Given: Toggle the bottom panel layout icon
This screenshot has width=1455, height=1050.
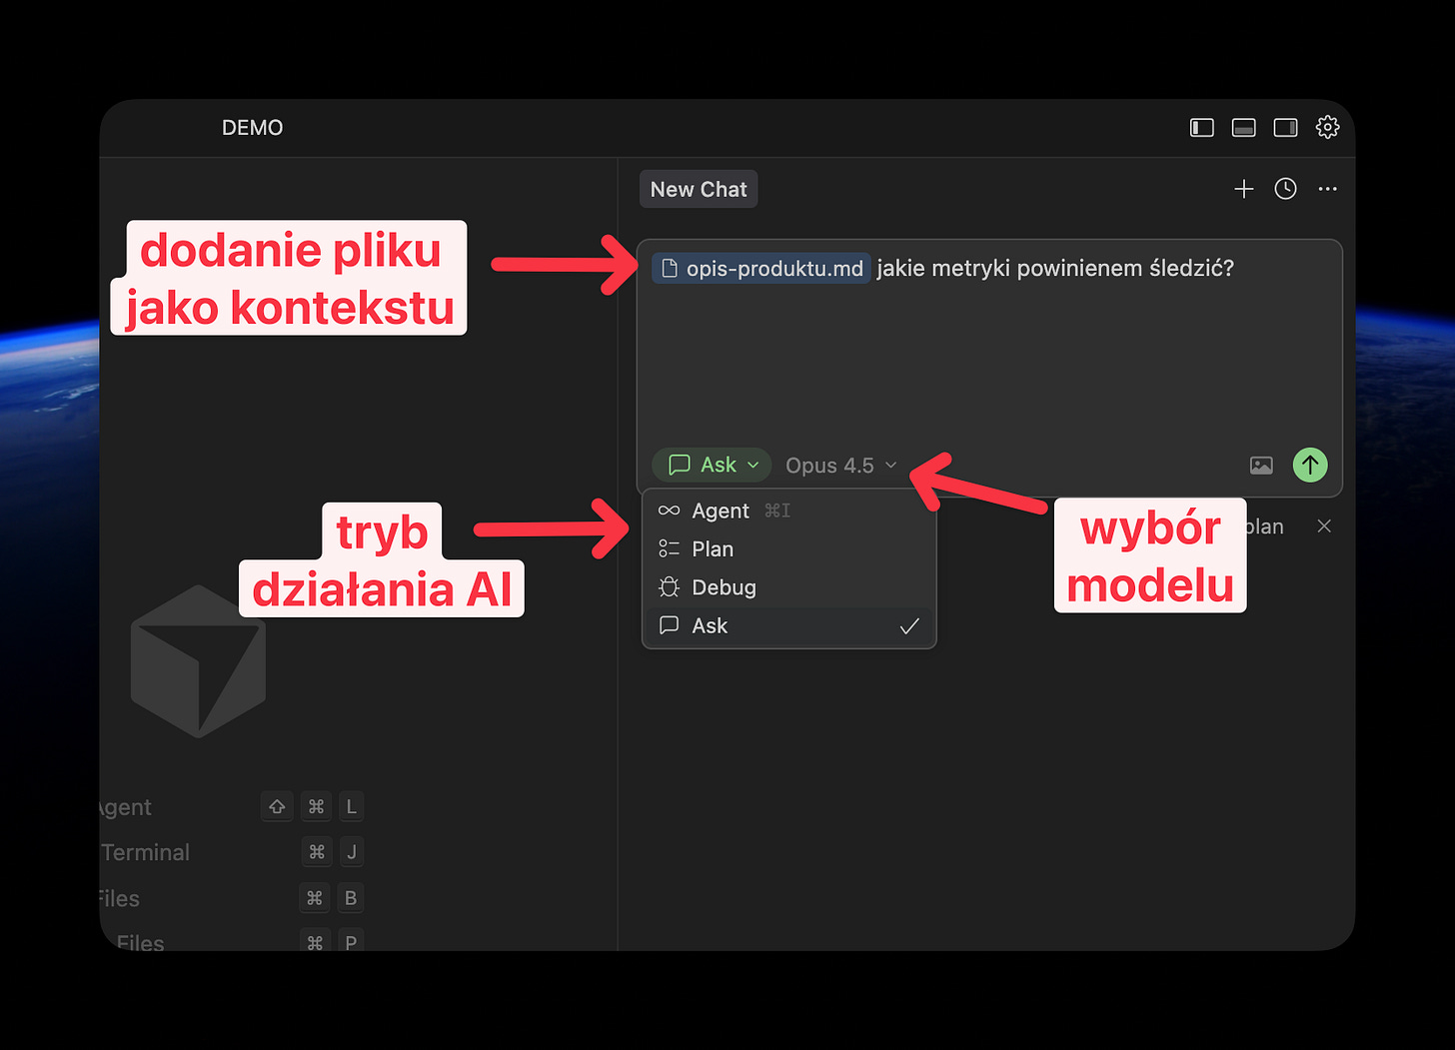Looking at the screenshot, I should click(x=1243, y=128).
